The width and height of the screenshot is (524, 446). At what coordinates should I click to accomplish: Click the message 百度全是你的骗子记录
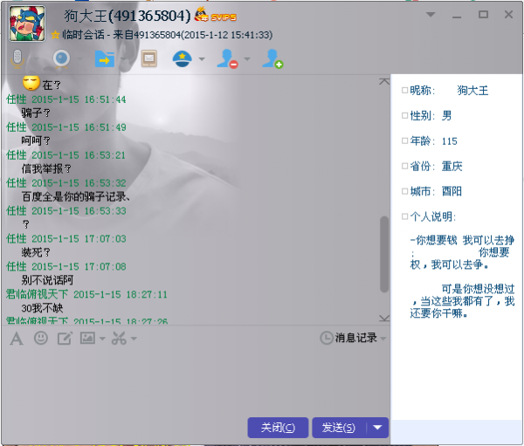(75, 196)
